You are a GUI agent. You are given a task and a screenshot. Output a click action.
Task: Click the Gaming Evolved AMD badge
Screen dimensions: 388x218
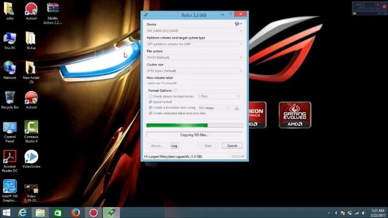coord(295,115)
